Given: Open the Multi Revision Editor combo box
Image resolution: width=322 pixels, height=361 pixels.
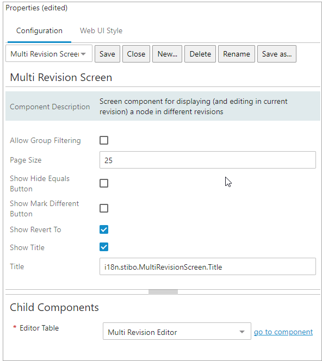Looking at the screenshot, I should 177,331.
